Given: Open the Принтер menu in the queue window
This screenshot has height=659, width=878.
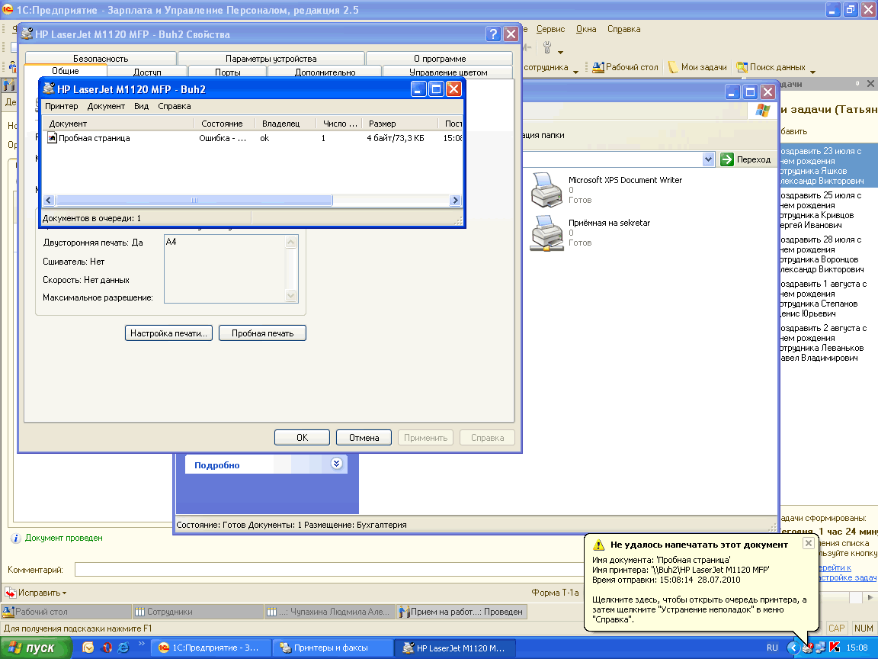Looking at the screenshot, I should click(x=62, y=106).
